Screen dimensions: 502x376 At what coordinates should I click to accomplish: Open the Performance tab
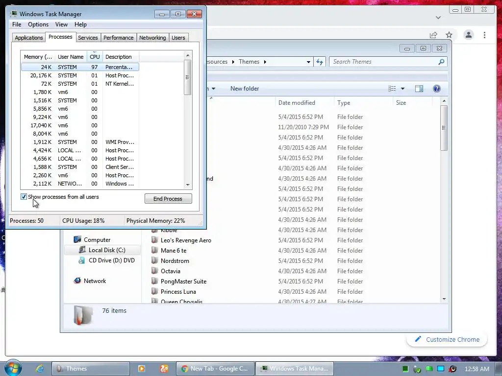point(119,37)
